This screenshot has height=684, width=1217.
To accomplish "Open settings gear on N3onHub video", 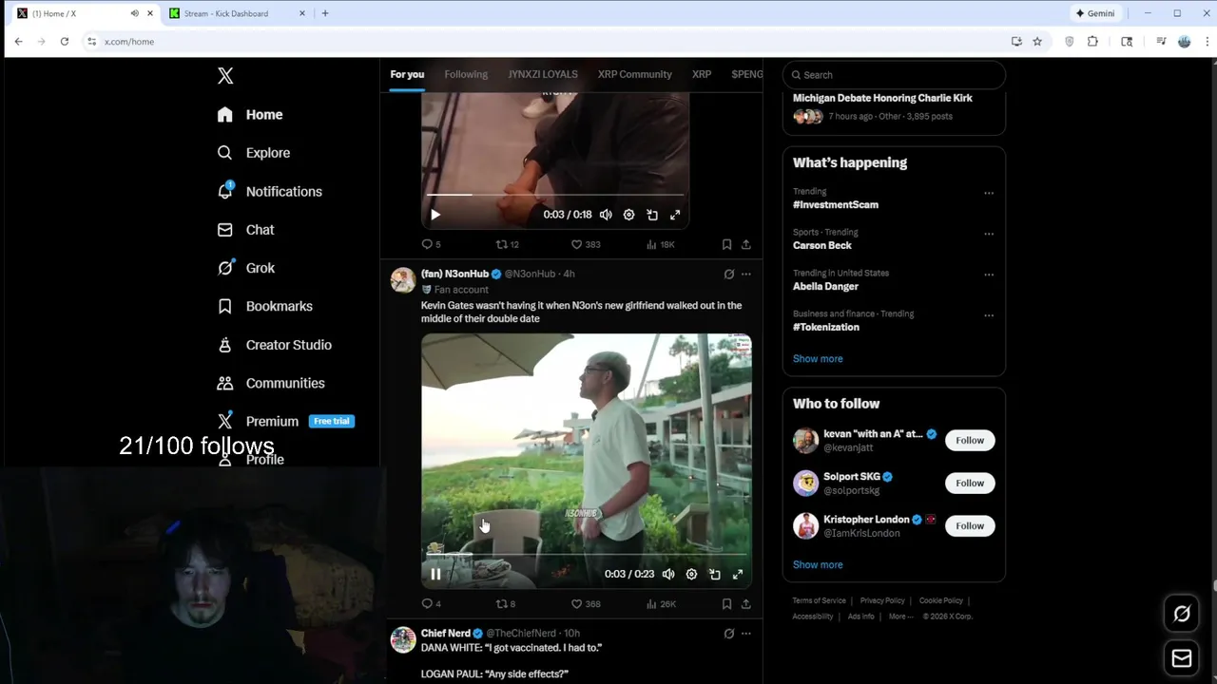I will 691,574.
